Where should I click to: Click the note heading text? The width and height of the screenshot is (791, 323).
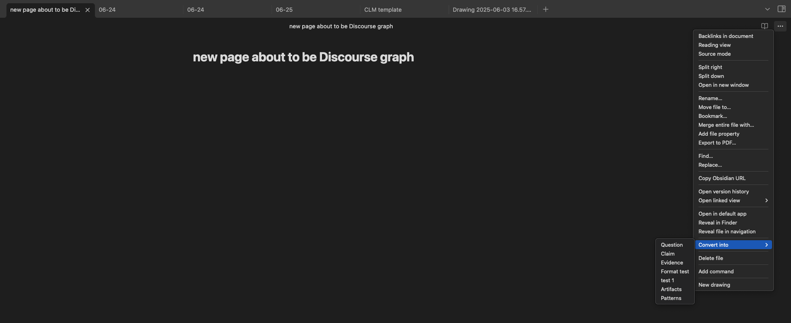303,57
